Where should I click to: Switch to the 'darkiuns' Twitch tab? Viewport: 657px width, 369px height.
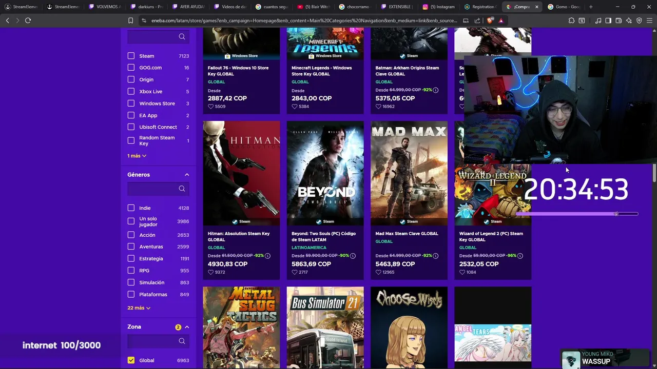click(147, 7)
